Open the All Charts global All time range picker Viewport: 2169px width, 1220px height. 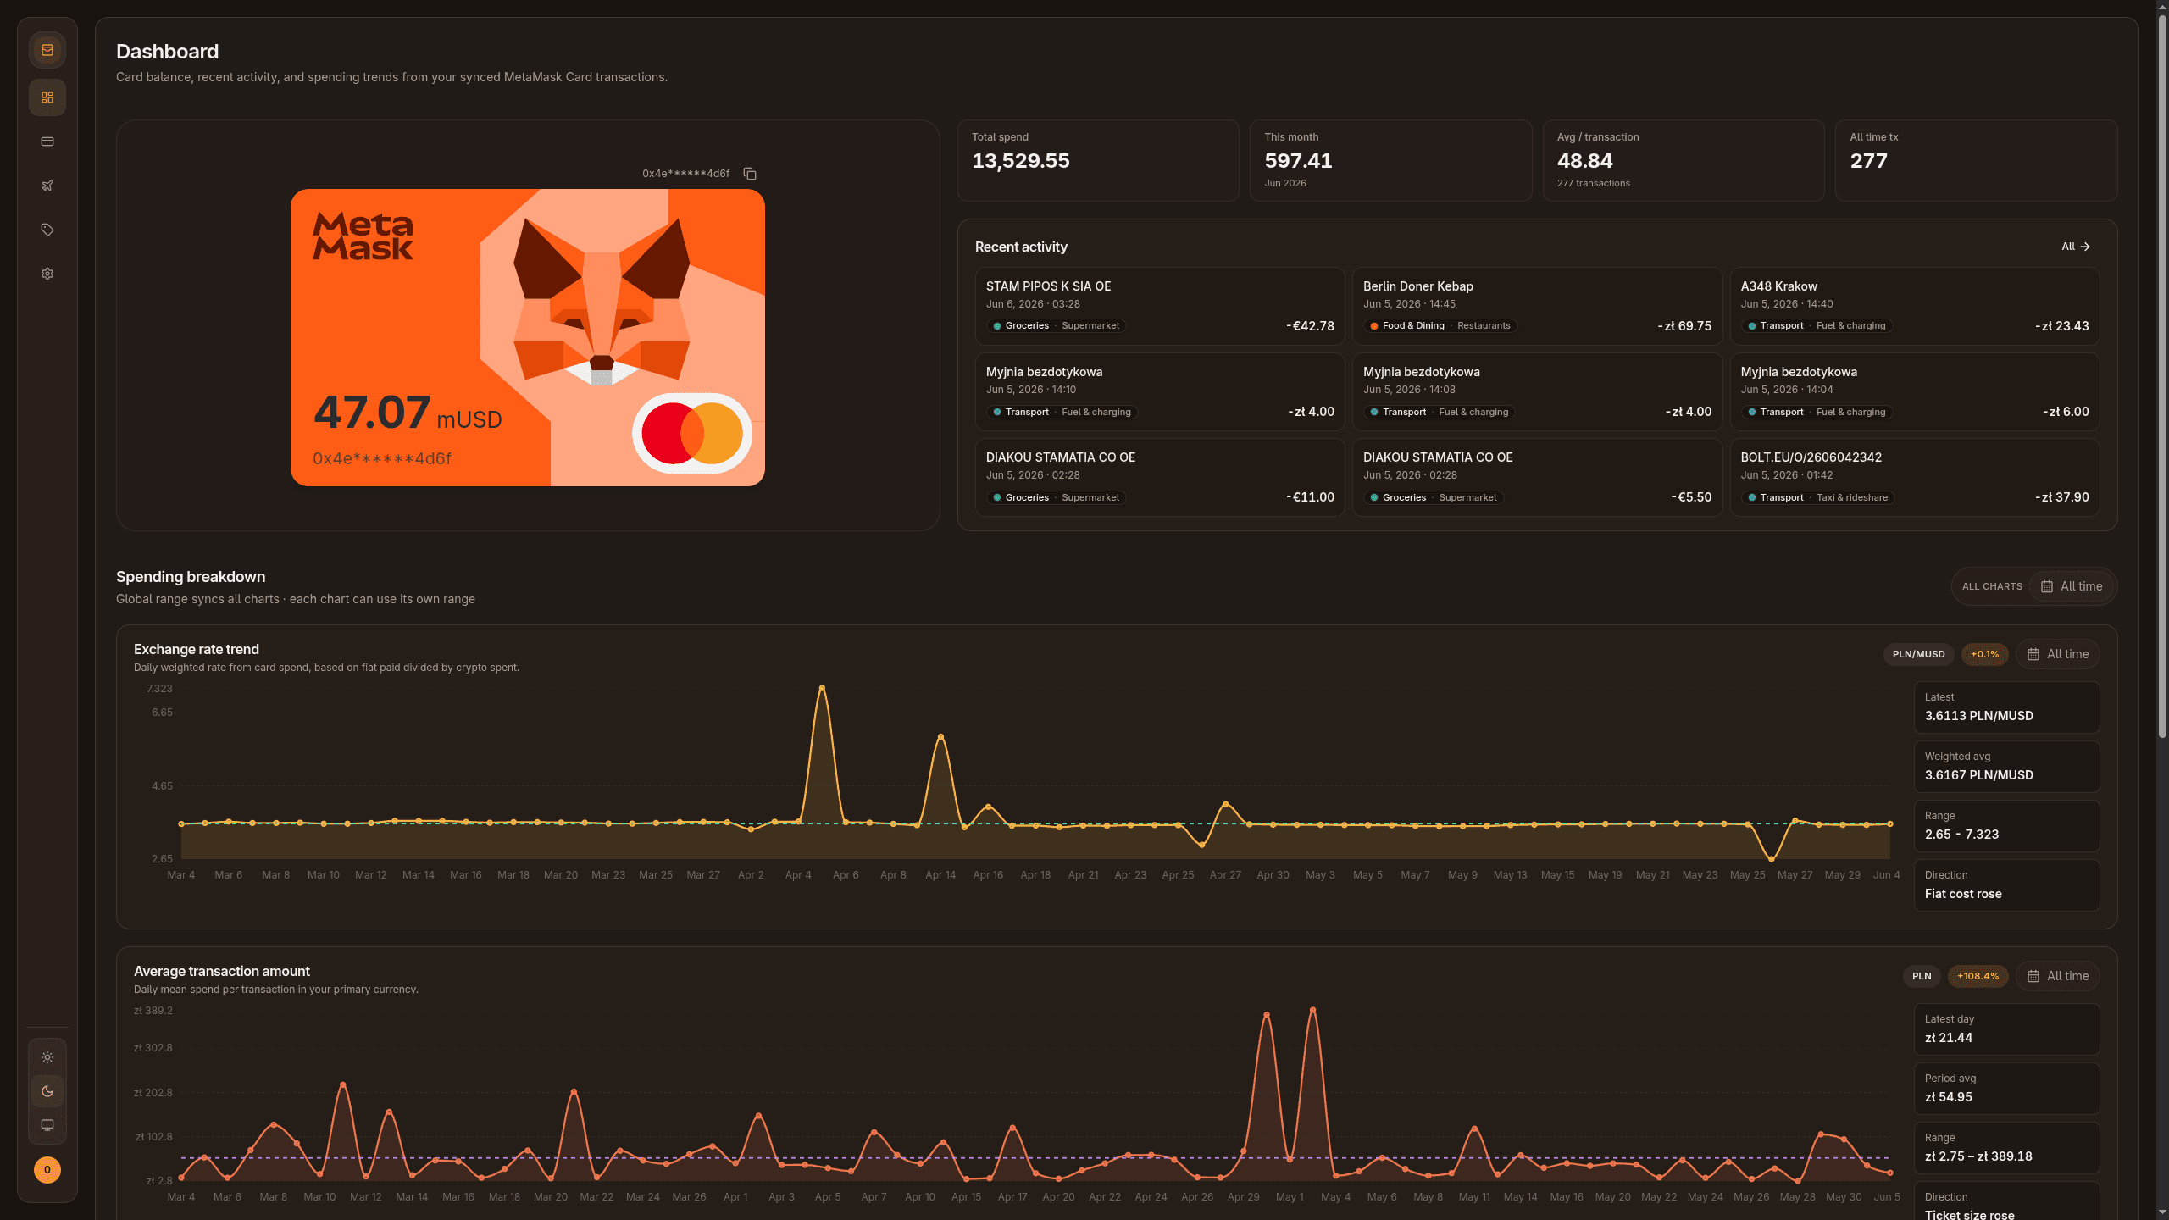tap(2072, 586)
